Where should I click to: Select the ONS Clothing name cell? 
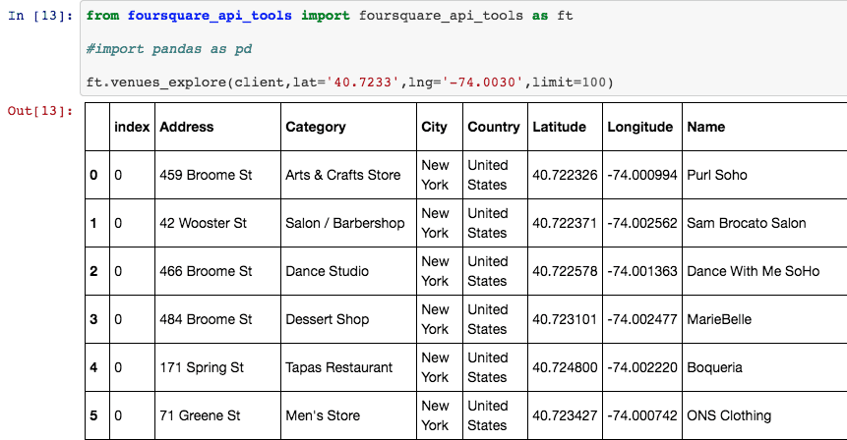coord(729,415)
